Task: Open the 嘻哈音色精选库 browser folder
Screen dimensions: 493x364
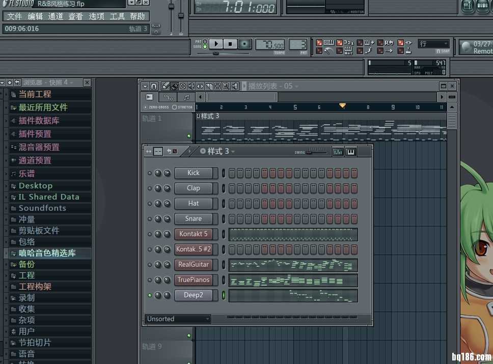Action: (47, 253)
